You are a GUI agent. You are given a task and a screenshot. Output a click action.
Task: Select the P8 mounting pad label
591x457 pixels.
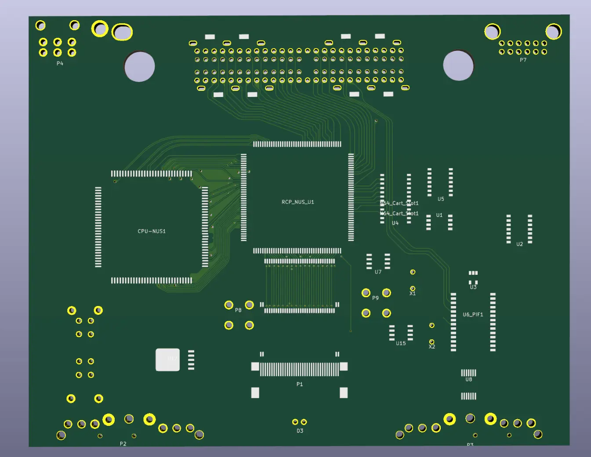pyautogui.click(x=238, y=310)
